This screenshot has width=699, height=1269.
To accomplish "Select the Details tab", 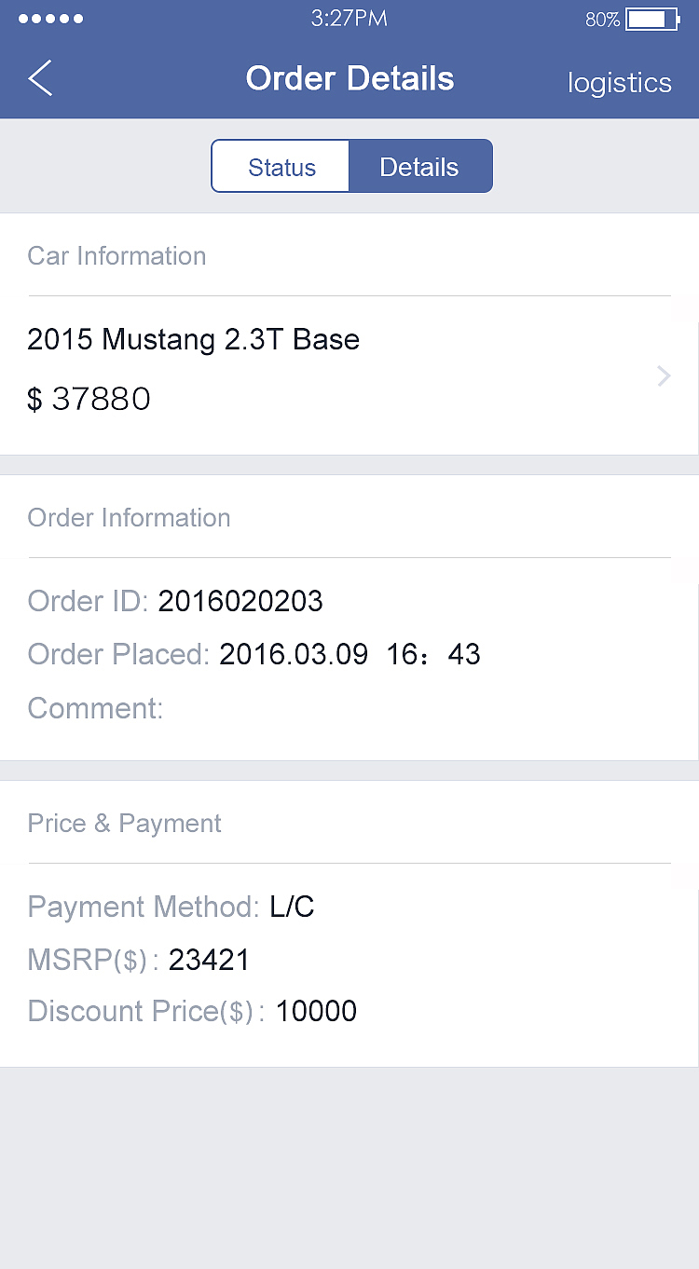I will point(419,167).
